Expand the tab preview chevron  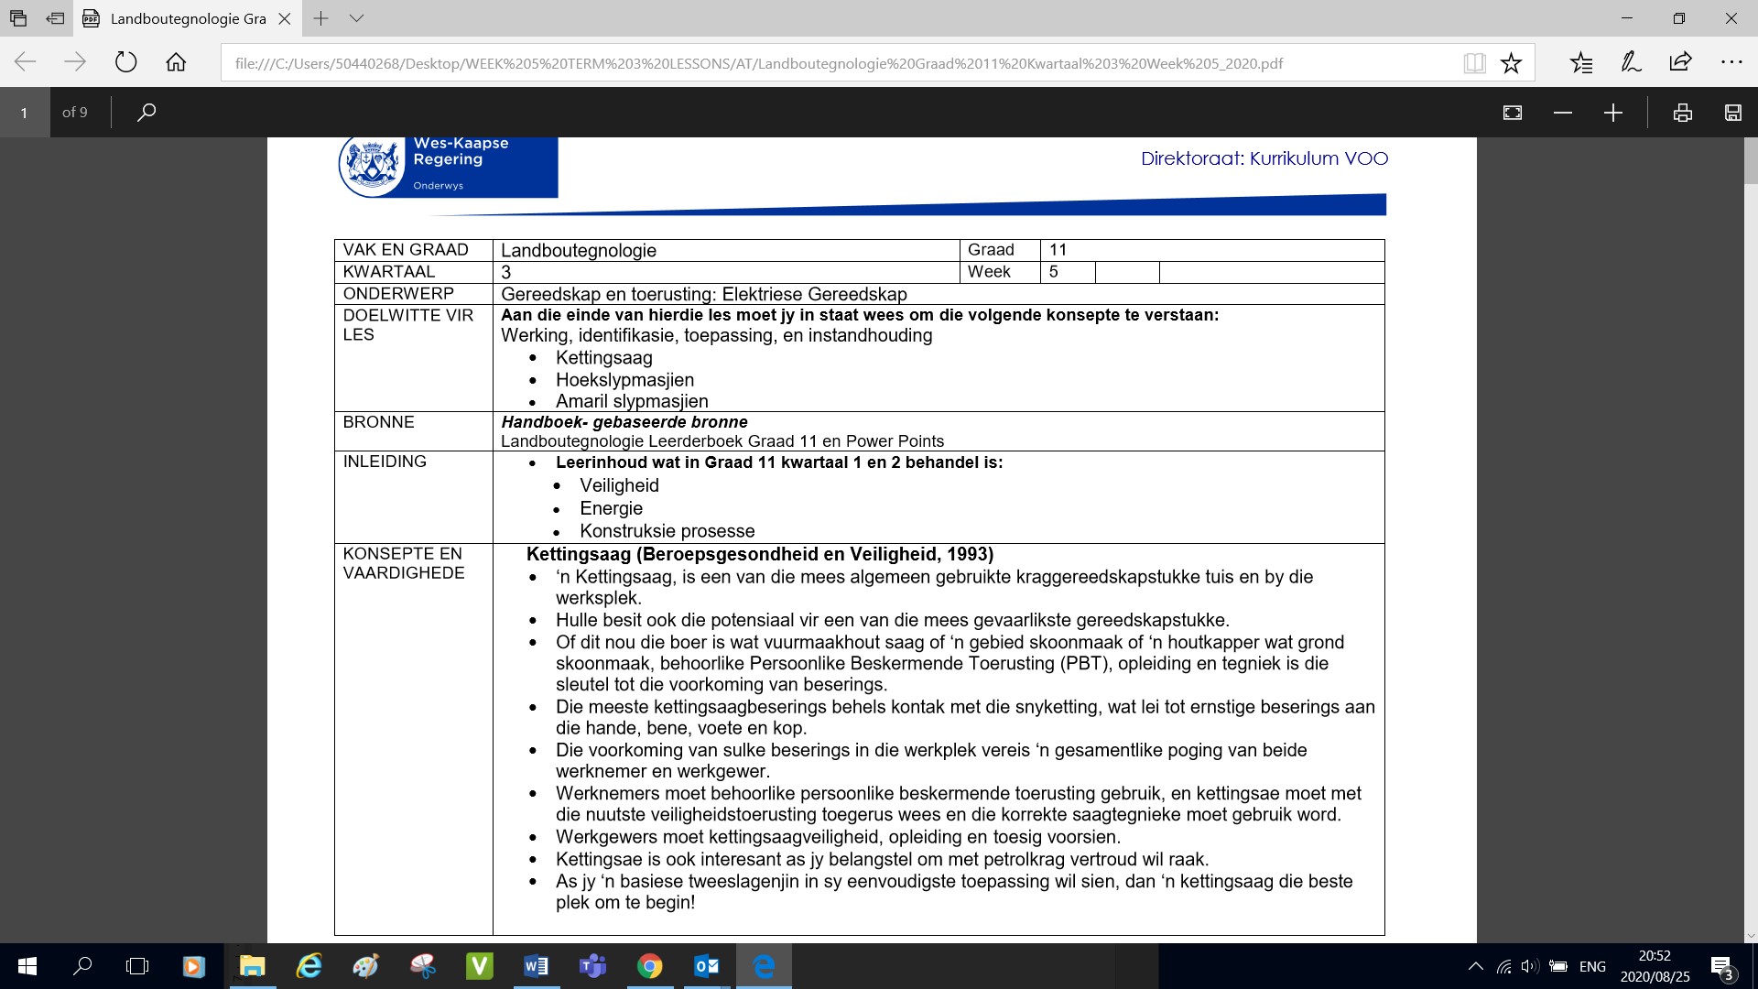[x=357, y=18]
